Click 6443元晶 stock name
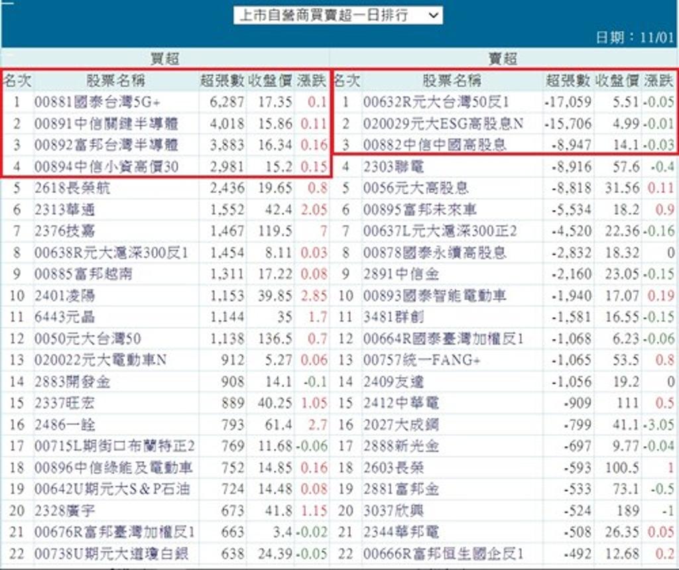679x570 pixels. 64,317
